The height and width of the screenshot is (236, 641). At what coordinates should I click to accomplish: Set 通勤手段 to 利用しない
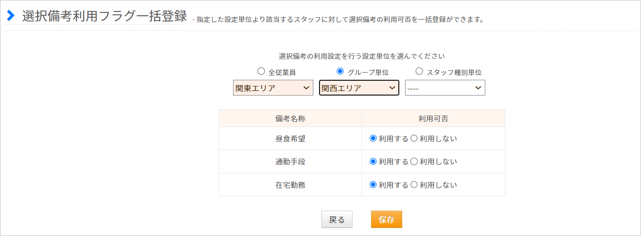pos(414,161)
